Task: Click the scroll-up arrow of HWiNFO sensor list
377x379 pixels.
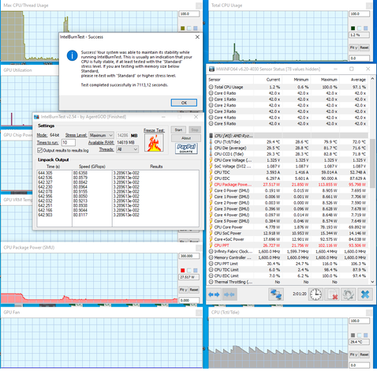Action: click(x=372, y=78)
